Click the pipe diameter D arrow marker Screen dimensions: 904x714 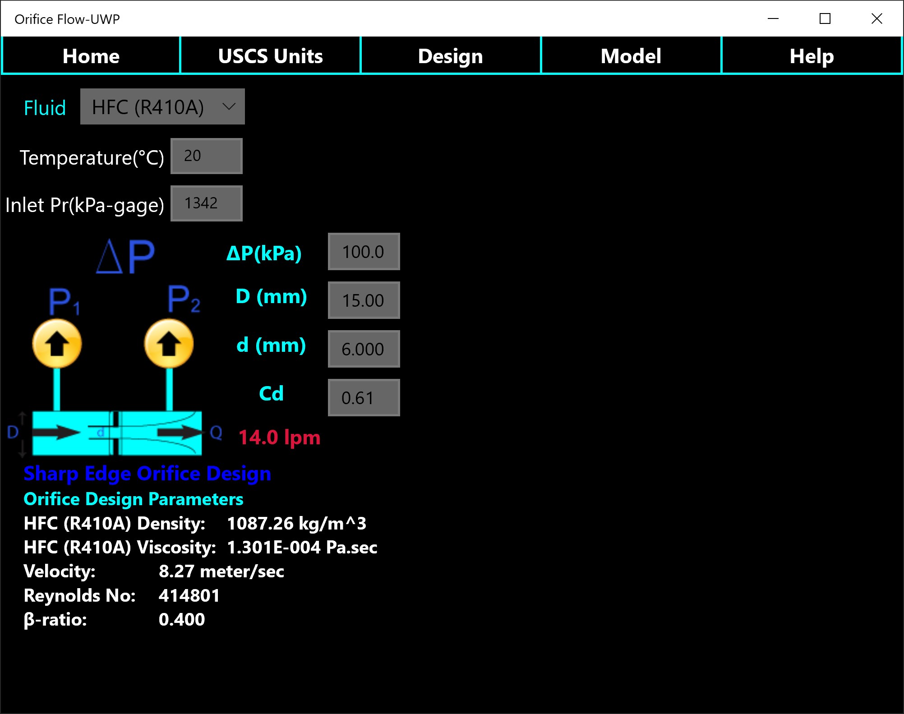click(x=14, y=433)
